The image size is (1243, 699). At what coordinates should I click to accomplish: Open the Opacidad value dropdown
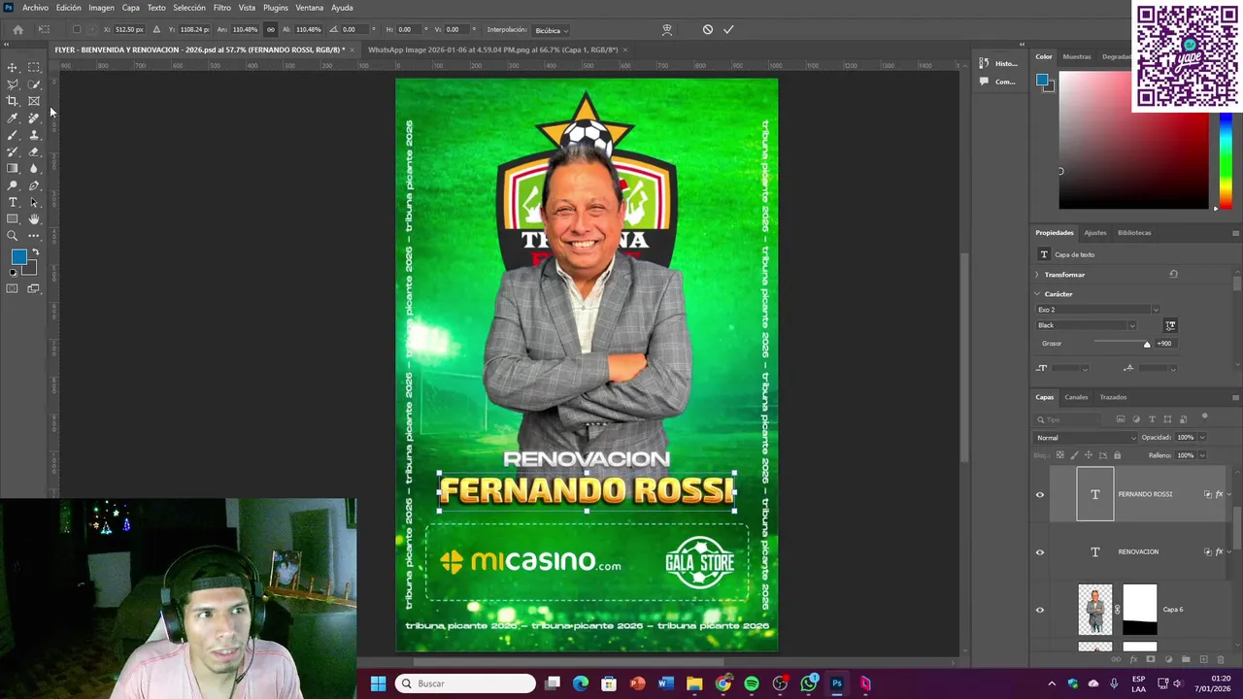coord(1202,438)
